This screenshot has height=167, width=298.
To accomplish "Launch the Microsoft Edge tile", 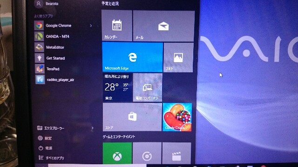I will [x=132, y=57].
